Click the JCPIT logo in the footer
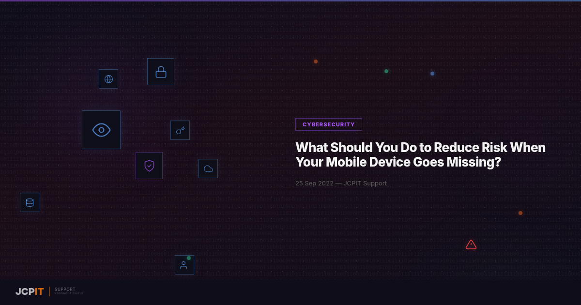The width and height of the screenshot is (581, 305). (x=30, y=291)
